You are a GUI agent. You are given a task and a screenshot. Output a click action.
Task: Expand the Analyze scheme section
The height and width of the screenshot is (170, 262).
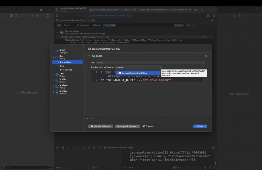[54, 86]
